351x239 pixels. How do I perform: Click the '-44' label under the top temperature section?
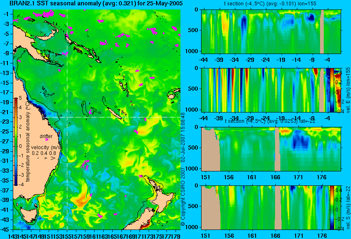[x=203, y=60]
